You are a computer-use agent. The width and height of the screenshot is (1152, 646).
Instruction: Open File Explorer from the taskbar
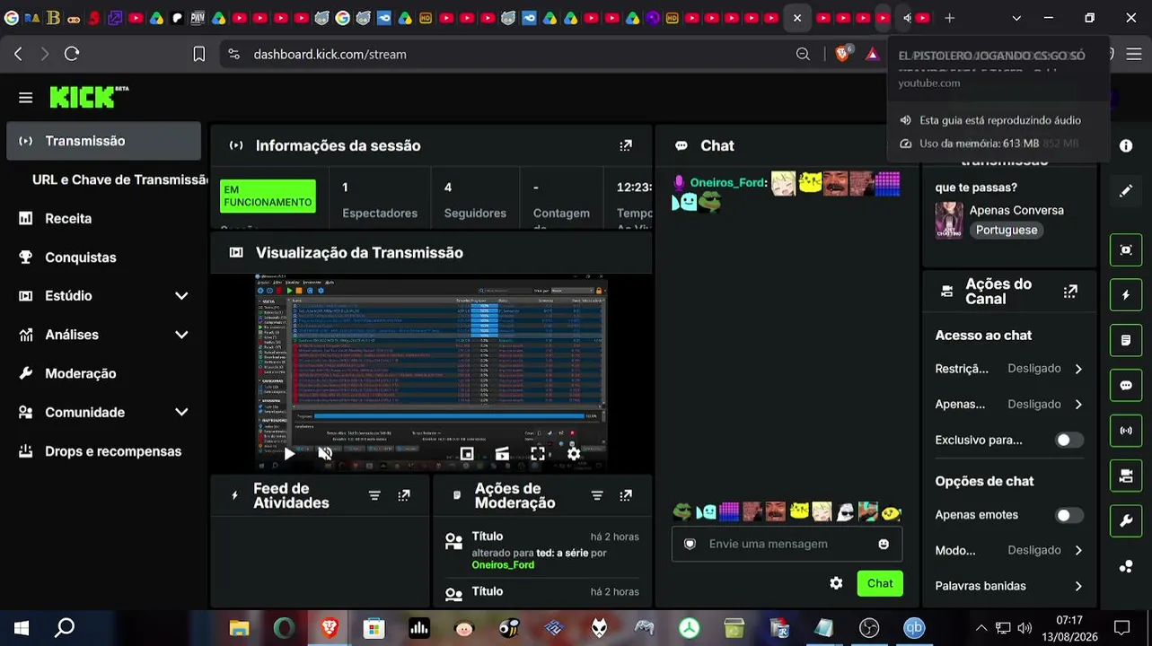(x=239, y=628)
